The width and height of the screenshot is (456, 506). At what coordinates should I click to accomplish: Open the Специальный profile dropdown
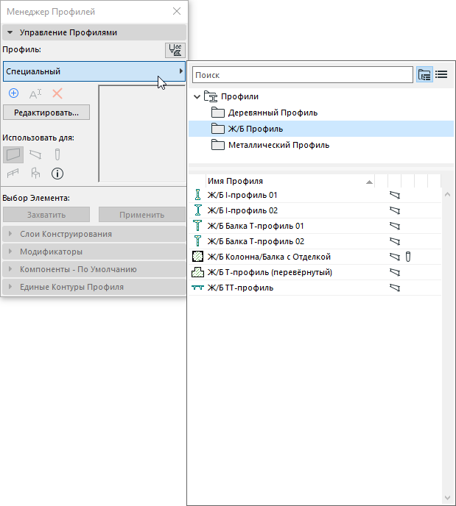(x=94, y=71)
